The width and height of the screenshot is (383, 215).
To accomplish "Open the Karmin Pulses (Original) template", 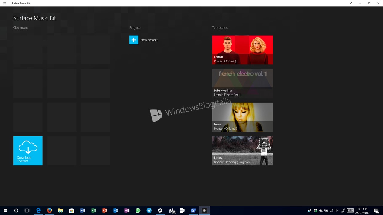I will [242, 50].
